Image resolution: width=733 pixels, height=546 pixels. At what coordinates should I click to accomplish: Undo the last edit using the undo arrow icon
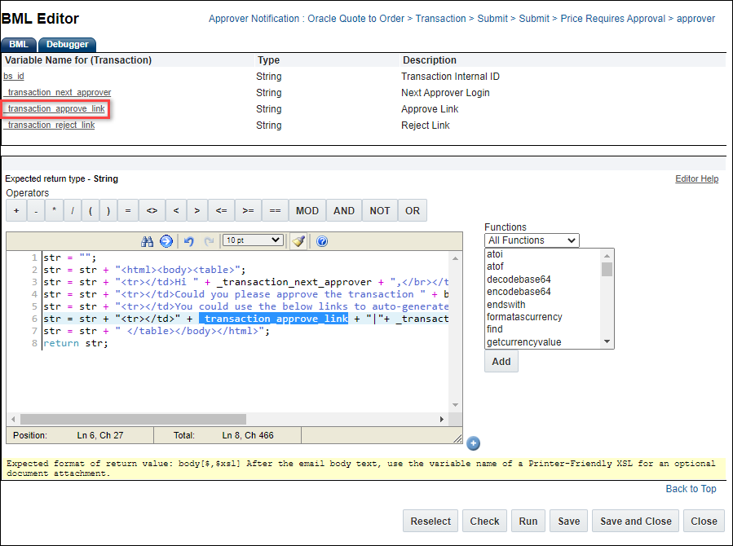pos(189,240)
